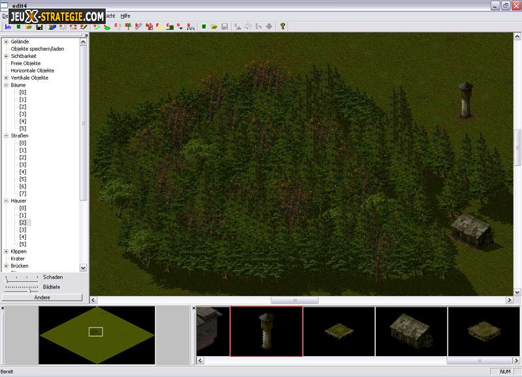Click the save floppy disk toolbar icon
Viewport: 522px width, 377px height.
39,27
